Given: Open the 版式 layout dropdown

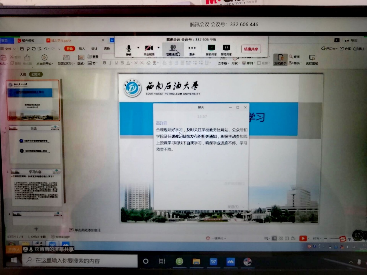Looking at the screenshot, I should (x=81, y=60).
